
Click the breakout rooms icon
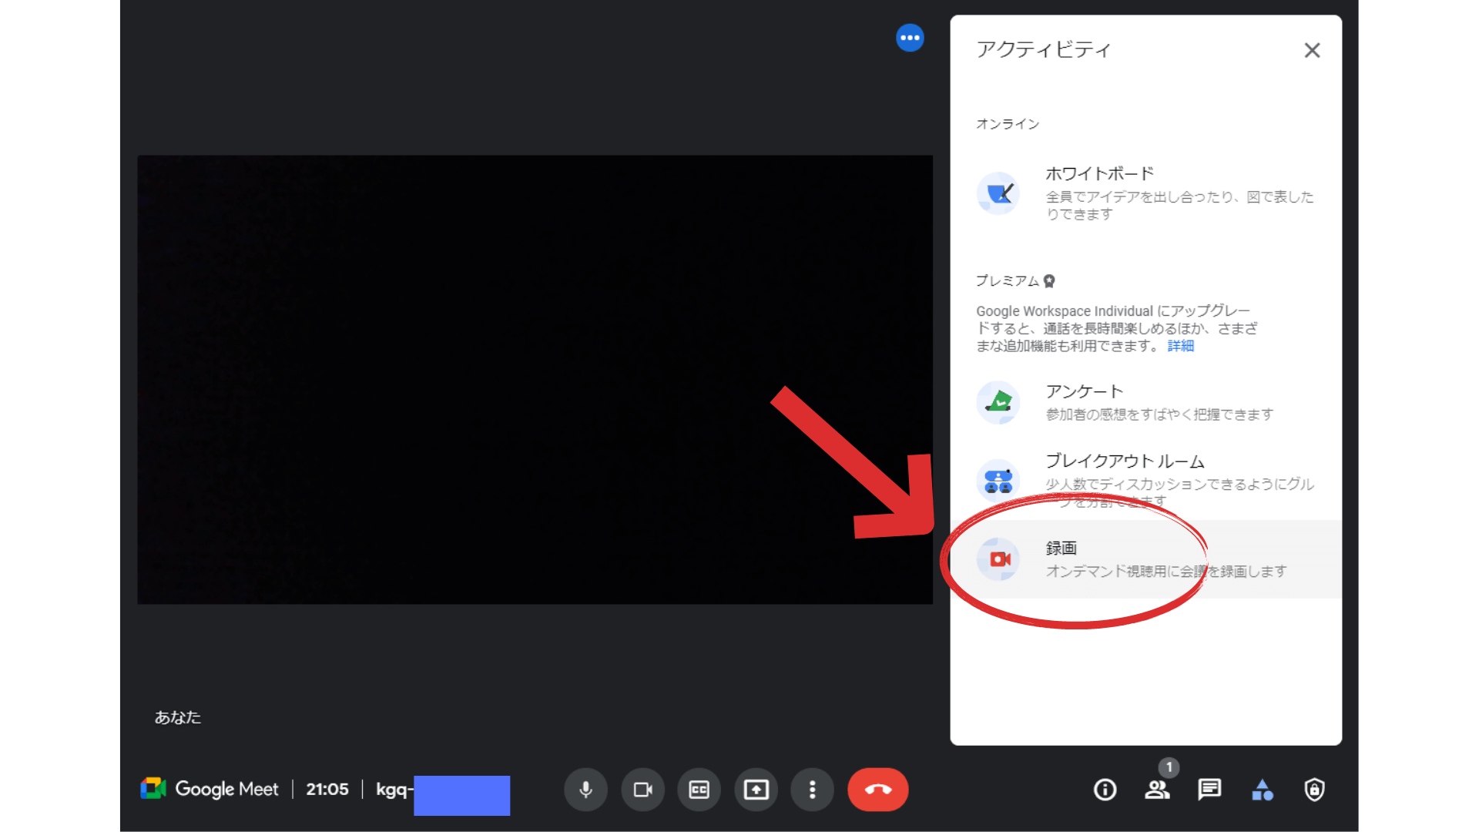998,480
